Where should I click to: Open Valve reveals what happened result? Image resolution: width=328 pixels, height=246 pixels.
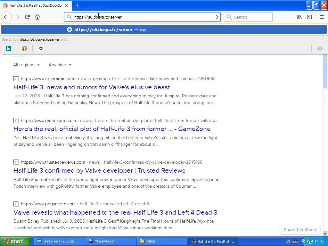[115, 212]
